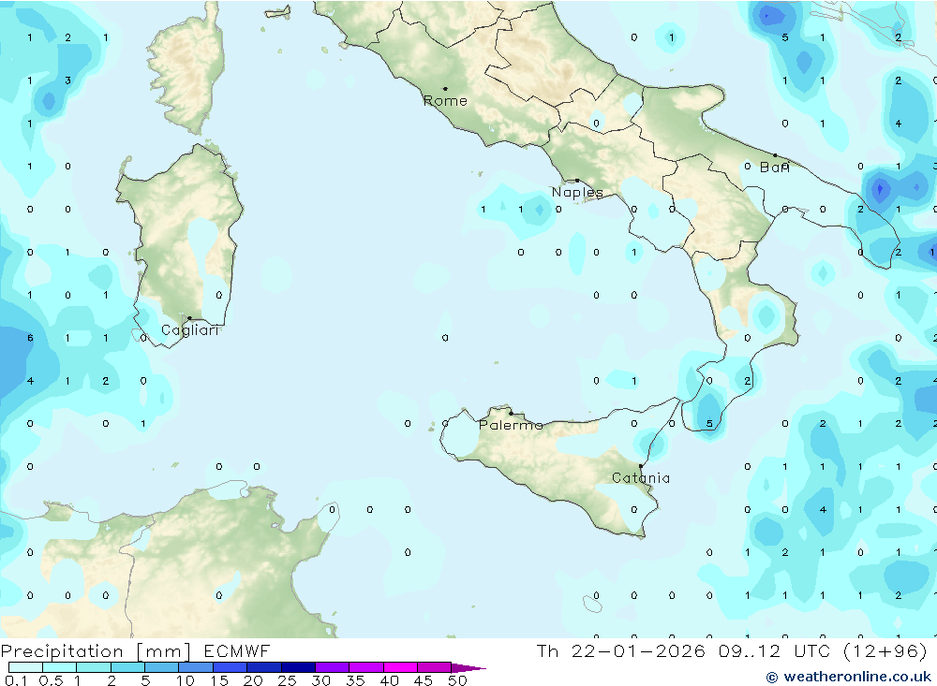Image resolution: width=937 pixels, height=686 pixels.
Task: Click the 'Precipitation [mm]' title text
Action: tap(96, 651)
